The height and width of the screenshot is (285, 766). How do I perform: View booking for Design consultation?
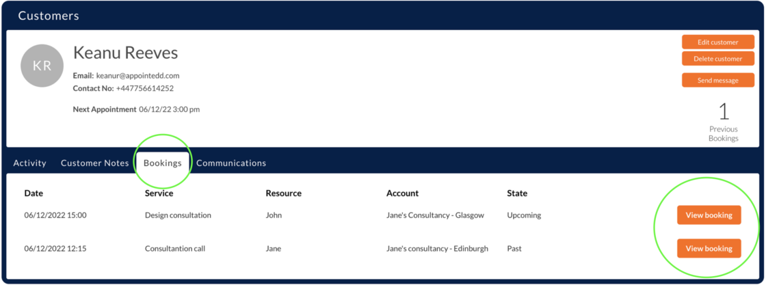point(709,215)
